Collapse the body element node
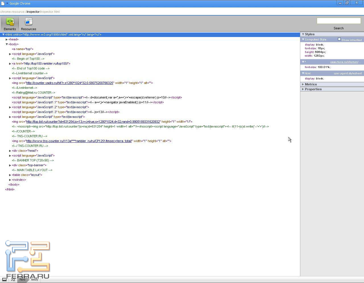 click(x=7, y=44)
